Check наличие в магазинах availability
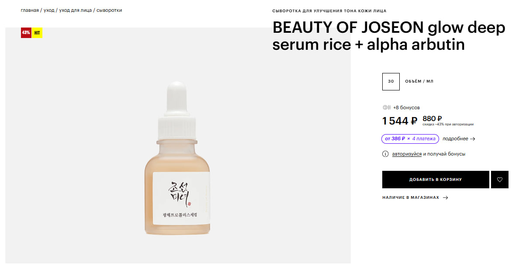Viewport: 519px width, 270px height. pyautogui.click(x=411, y=197)
